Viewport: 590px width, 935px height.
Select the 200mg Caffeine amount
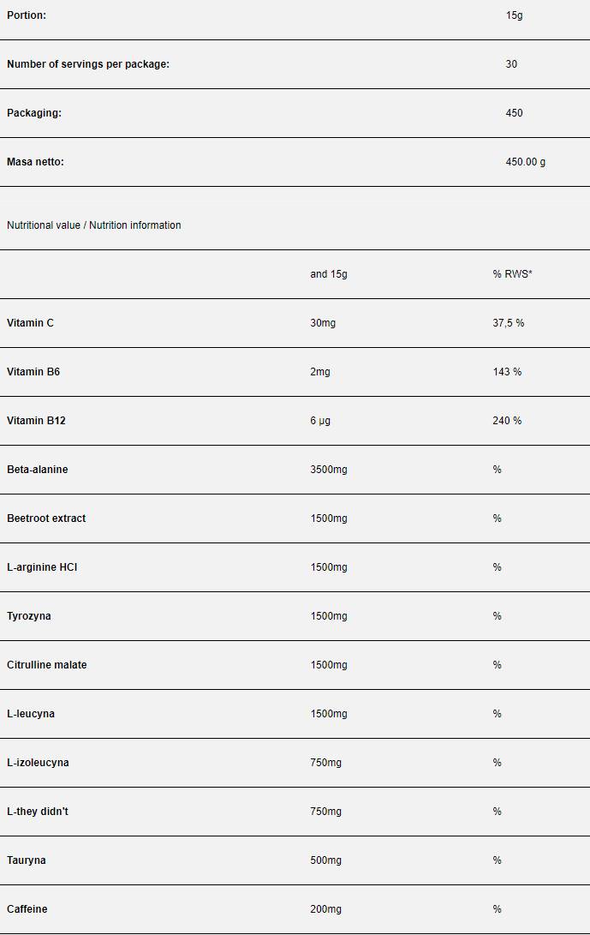click(325, 909)
